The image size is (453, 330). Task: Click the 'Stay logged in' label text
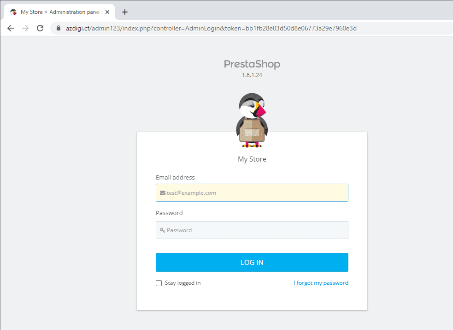pos(182,283)
